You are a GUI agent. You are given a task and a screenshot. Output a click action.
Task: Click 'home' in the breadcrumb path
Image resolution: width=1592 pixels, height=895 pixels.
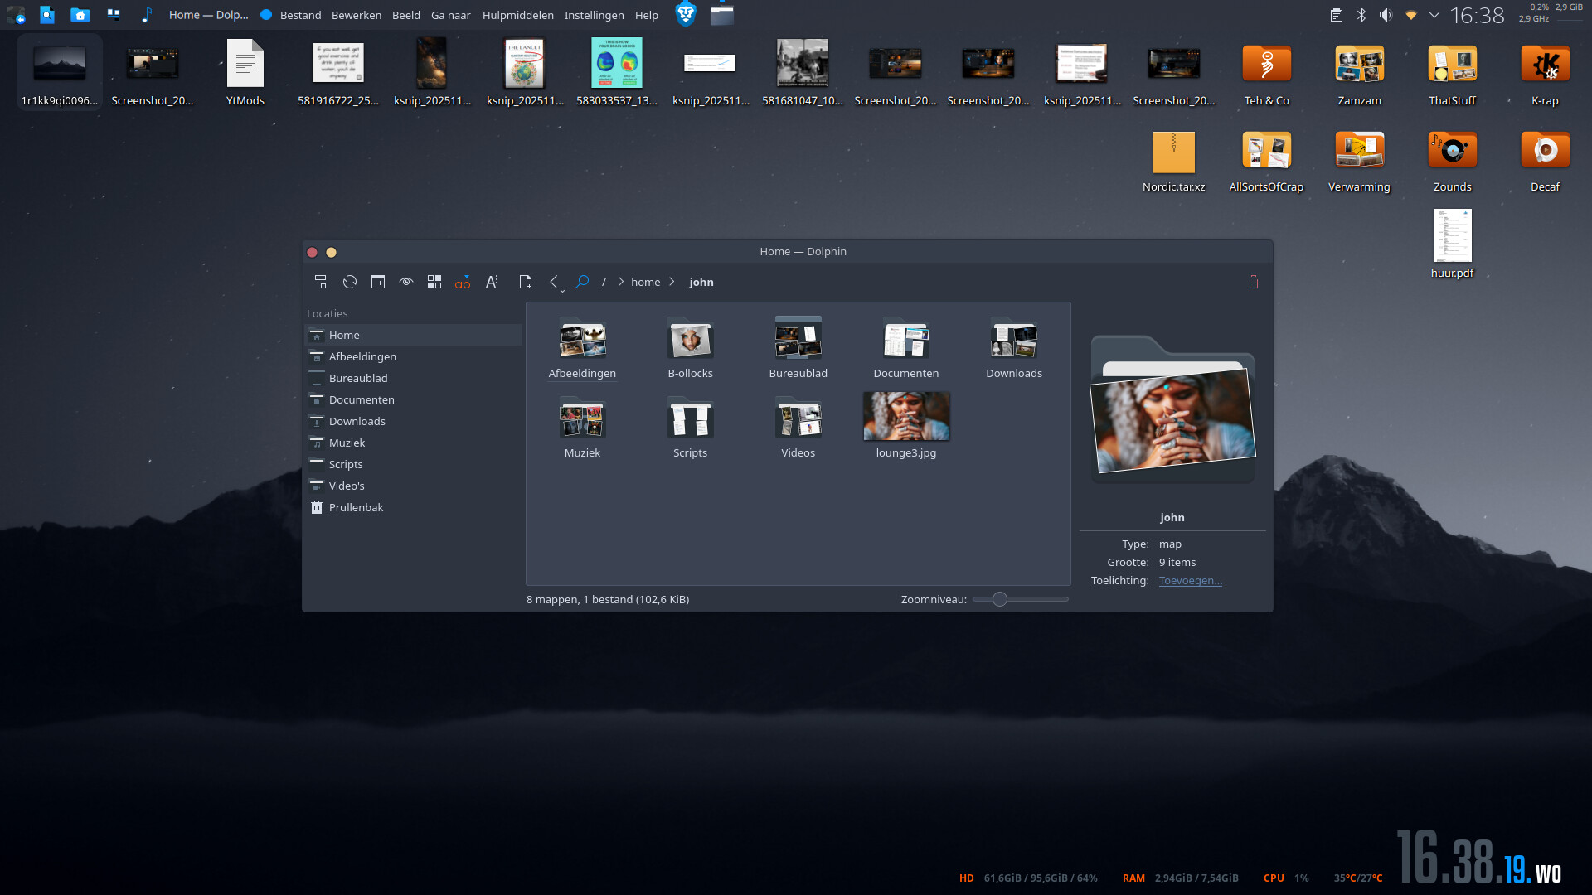click(x=645, y=282)
